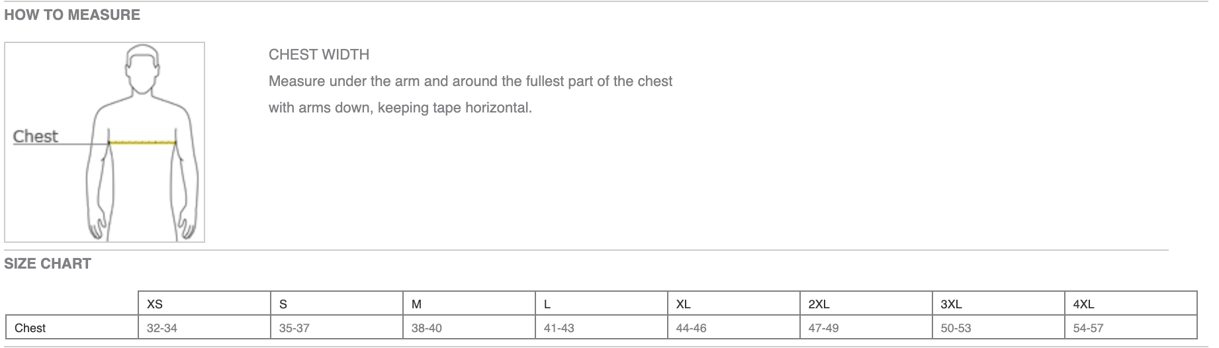Select the XL size column header
The height and width of the screenshot is (348, 1219).
[x=684, y=304]
